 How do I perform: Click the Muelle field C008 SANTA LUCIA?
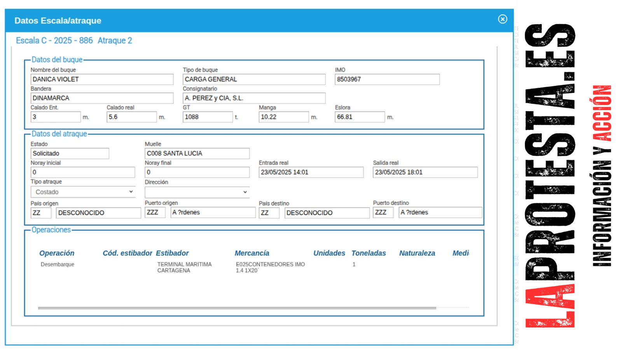click(x=197, y=153)
